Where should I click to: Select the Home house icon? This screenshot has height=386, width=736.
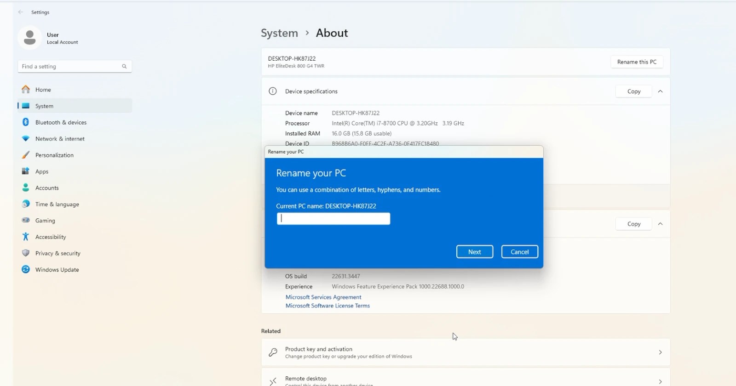[x=26, y=89]
